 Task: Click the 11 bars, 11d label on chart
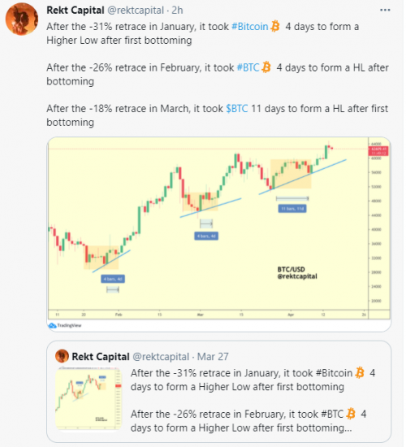[x=292, y=209]
